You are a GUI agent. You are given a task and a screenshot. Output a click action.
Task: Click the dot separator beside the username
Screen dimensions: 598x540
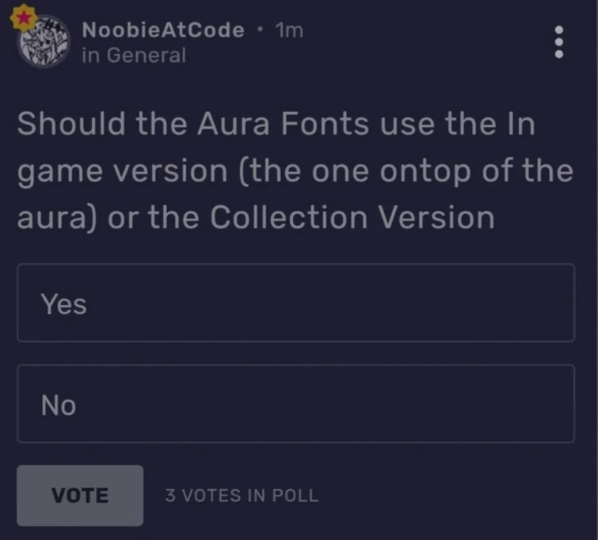[260, 30]
